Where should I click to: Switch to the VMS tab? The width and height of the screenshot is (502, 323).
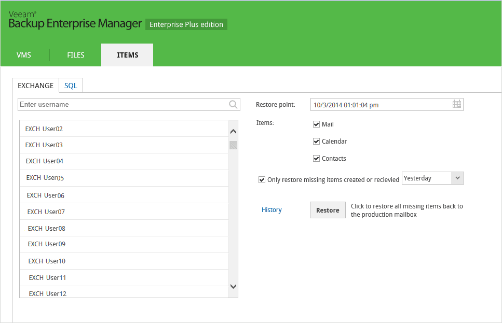(24, 55)
